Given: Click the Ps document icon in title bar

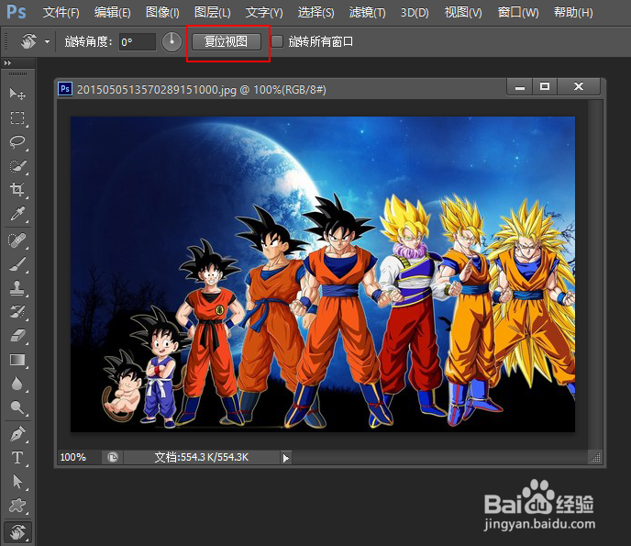Looking at the screenshot, I should (65, 89).
